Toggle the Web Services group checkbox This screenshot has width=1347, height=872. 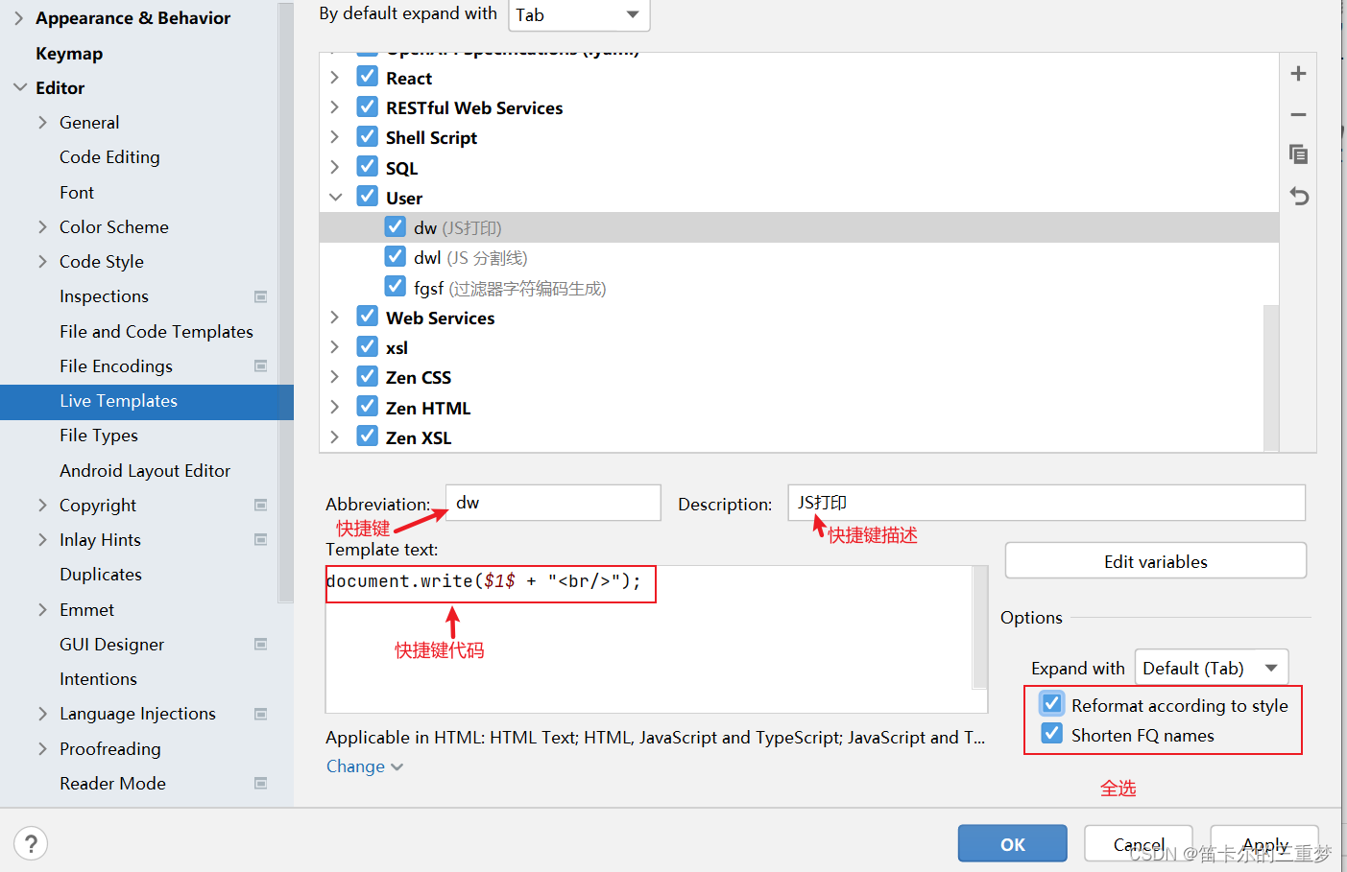[x=367, y=317]
